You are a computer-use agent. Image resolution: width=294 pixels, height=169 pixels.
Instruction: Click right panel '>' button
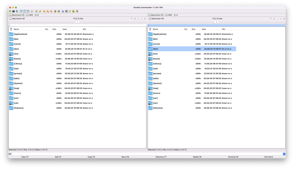[284, 18]
